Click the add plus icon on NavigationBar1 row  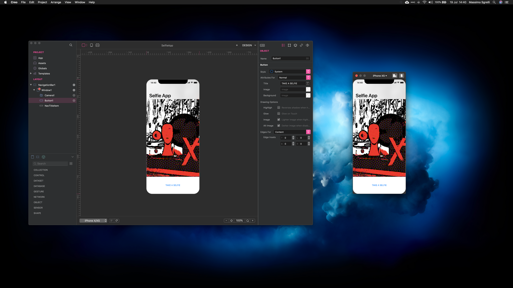tap(74, 85)
